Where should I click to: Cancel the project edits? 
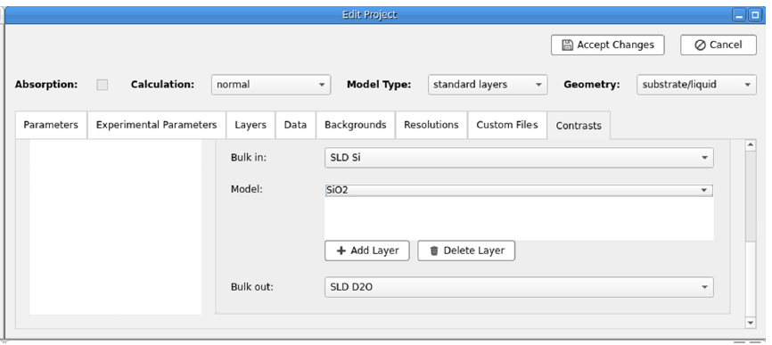(x=719, y=45)
